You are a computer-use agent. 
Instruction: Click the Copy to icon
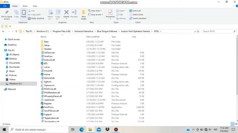(58, 12)
